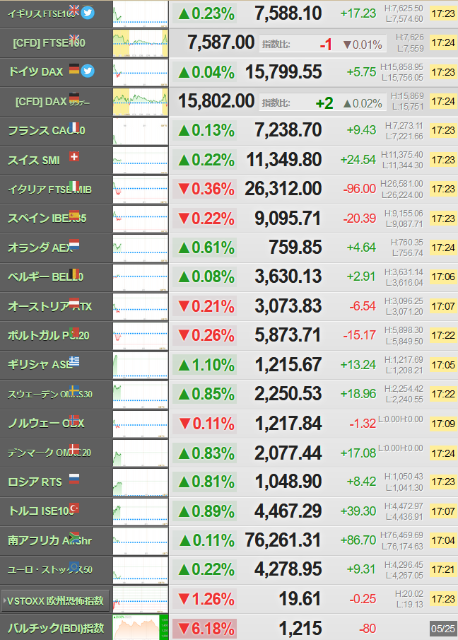
Task: Click the Twitter icon beside ドイツ DAX
Action: (x=88, y=71)
